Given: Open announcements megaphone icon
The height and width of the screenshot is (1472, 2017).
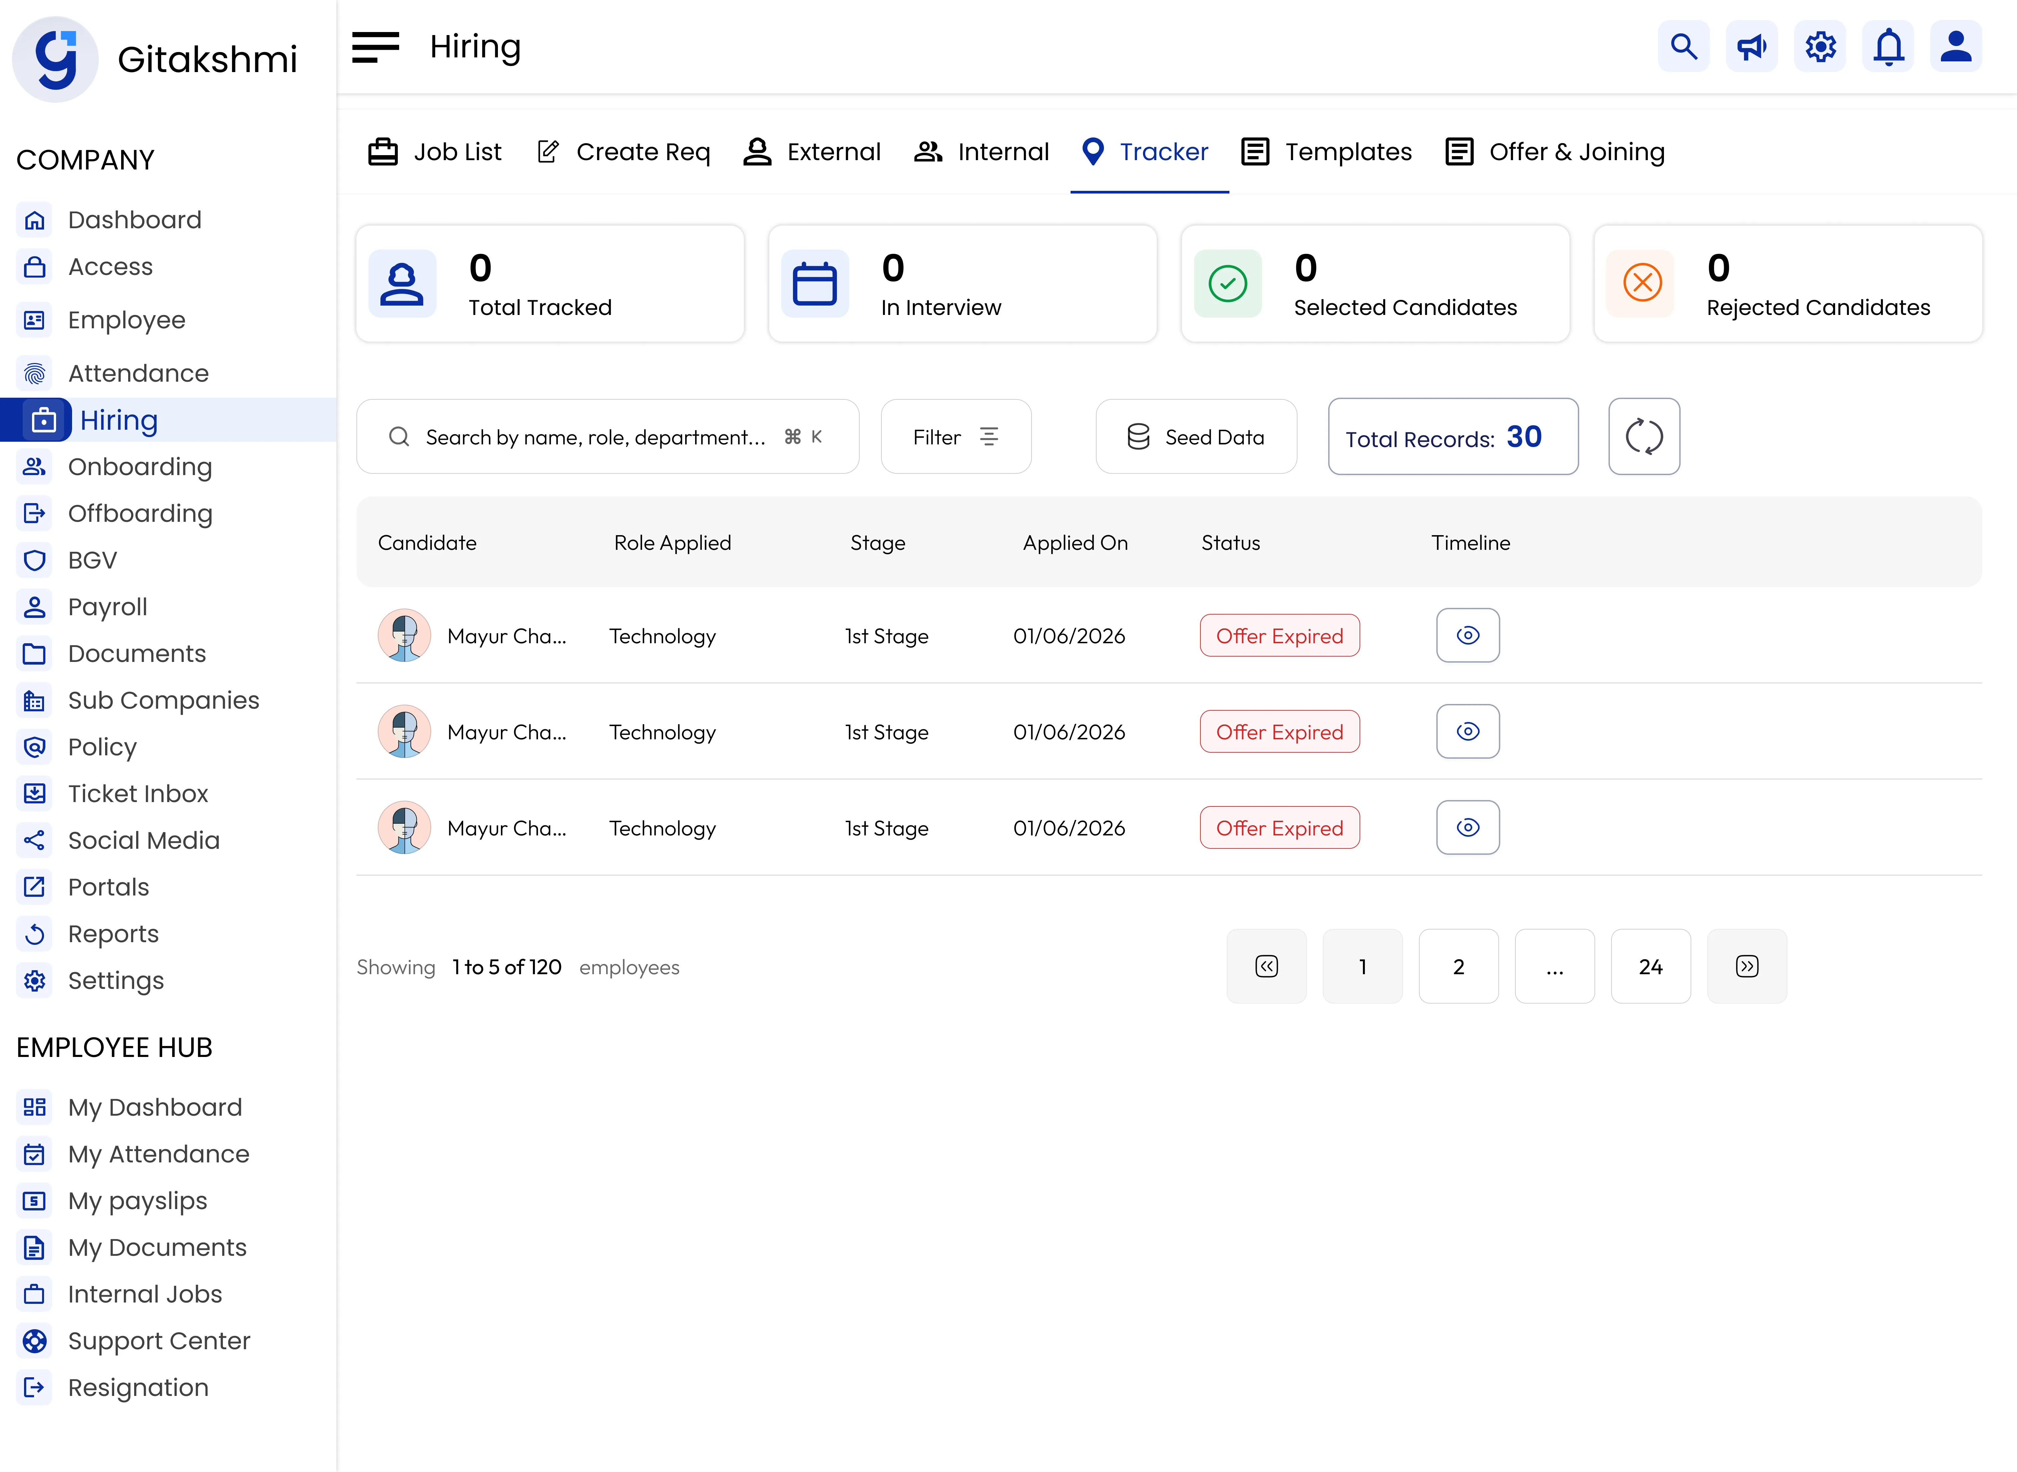Looking at the screenshot, I should pyautogui.click(x=1751, y=46).
